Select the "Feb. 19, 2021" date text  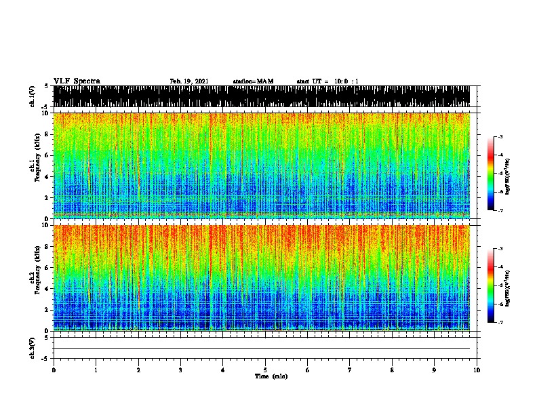coord(189,81)
